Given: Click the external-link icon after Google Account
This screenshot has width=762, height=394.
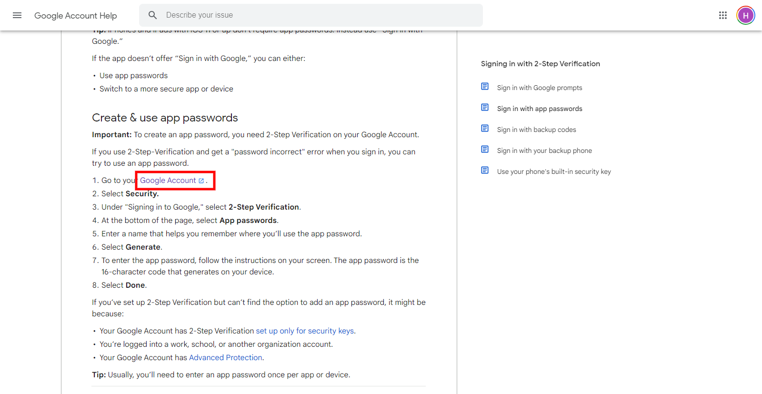Looking at the screenshot, I should point(201,181).
